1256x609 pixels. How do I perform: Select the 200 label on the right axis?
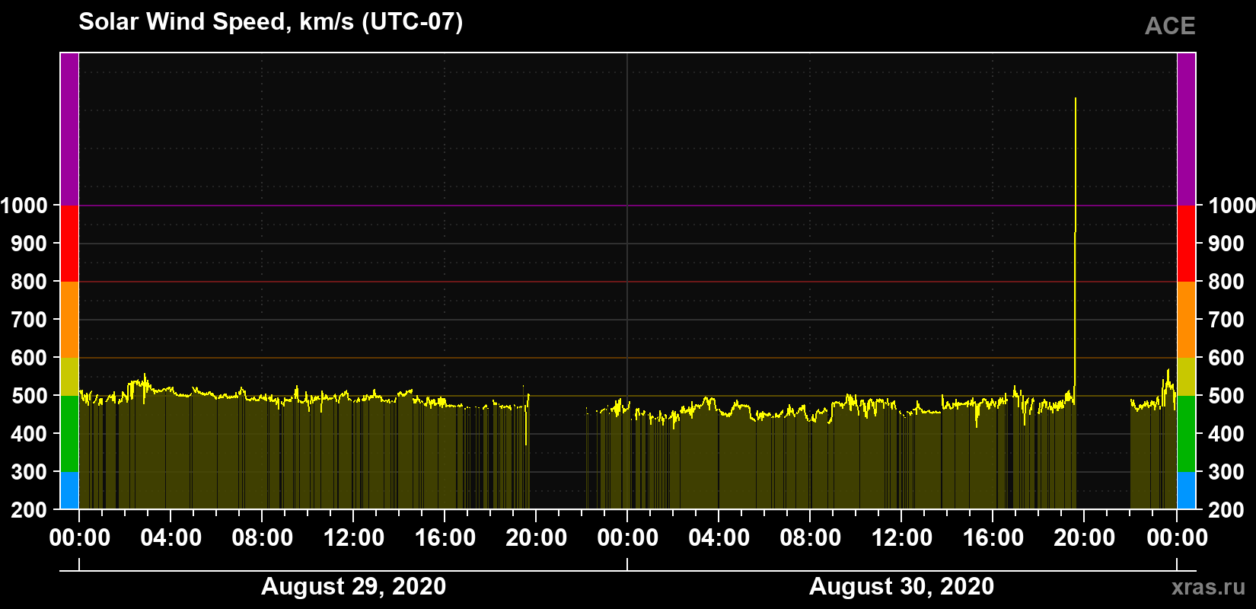click(1227, 510)
